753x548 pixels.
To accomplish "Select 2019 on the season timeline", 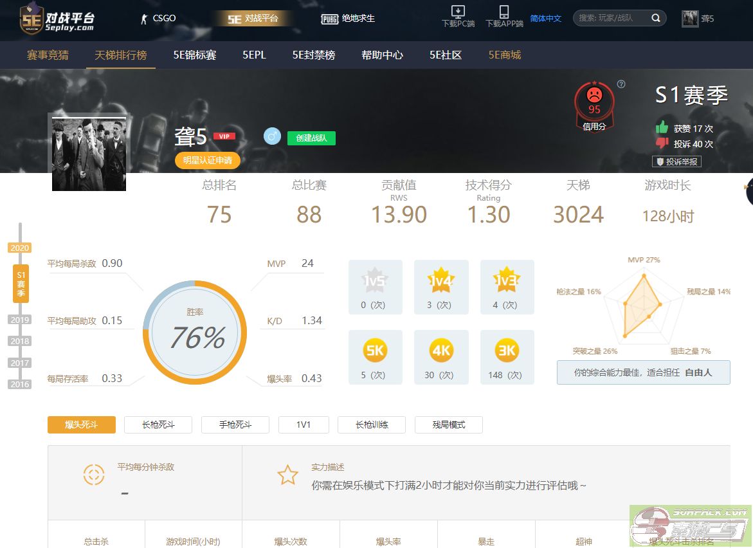I will [x=20, y=320].
